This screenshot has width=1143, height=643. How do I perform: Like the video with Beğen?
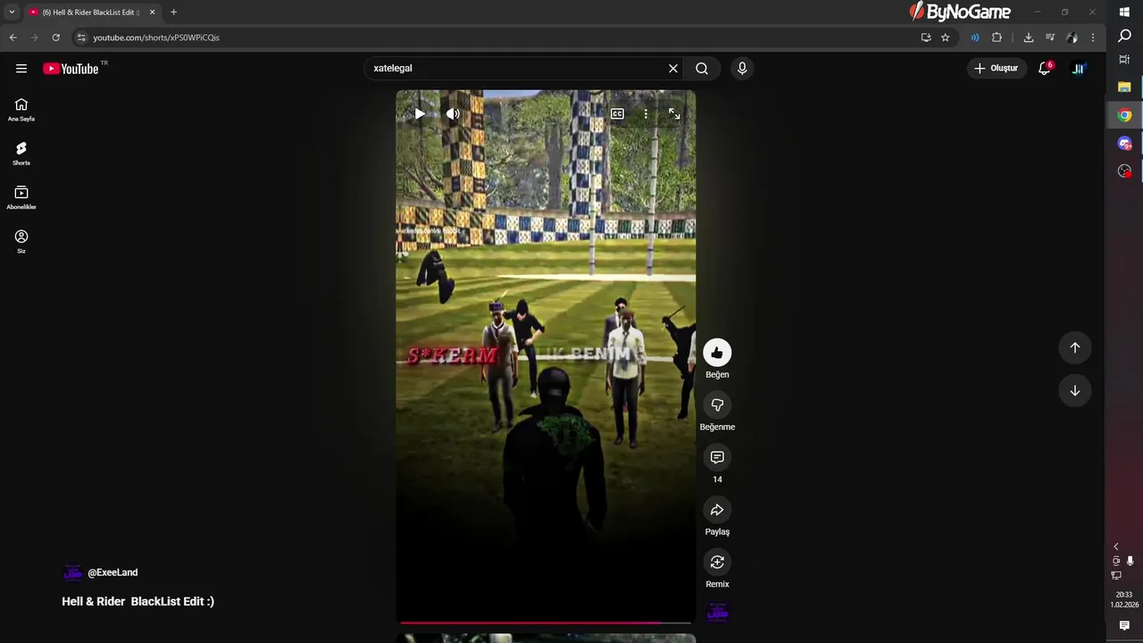[x=717, y=353]
